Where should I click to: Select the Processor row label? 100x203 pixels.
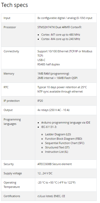pyautogui.click(x=10, y=27)
